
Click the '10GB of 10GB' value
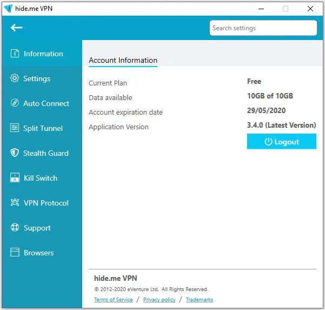pyautogui.click(x=270, y=96)
